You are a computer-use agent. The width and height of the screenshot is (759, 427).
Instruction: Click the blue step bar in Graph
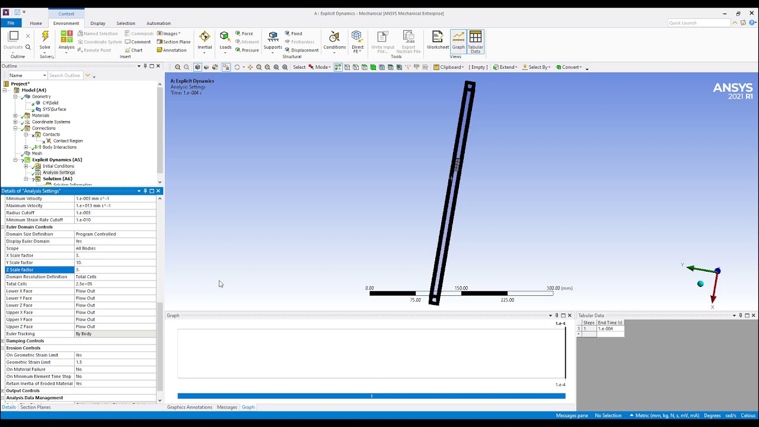click(371, 396)
